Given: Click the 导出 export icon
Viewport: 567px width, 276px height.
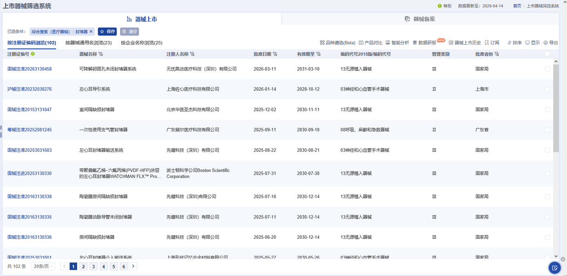Looking at the screenshot, I should pos(546,43).
